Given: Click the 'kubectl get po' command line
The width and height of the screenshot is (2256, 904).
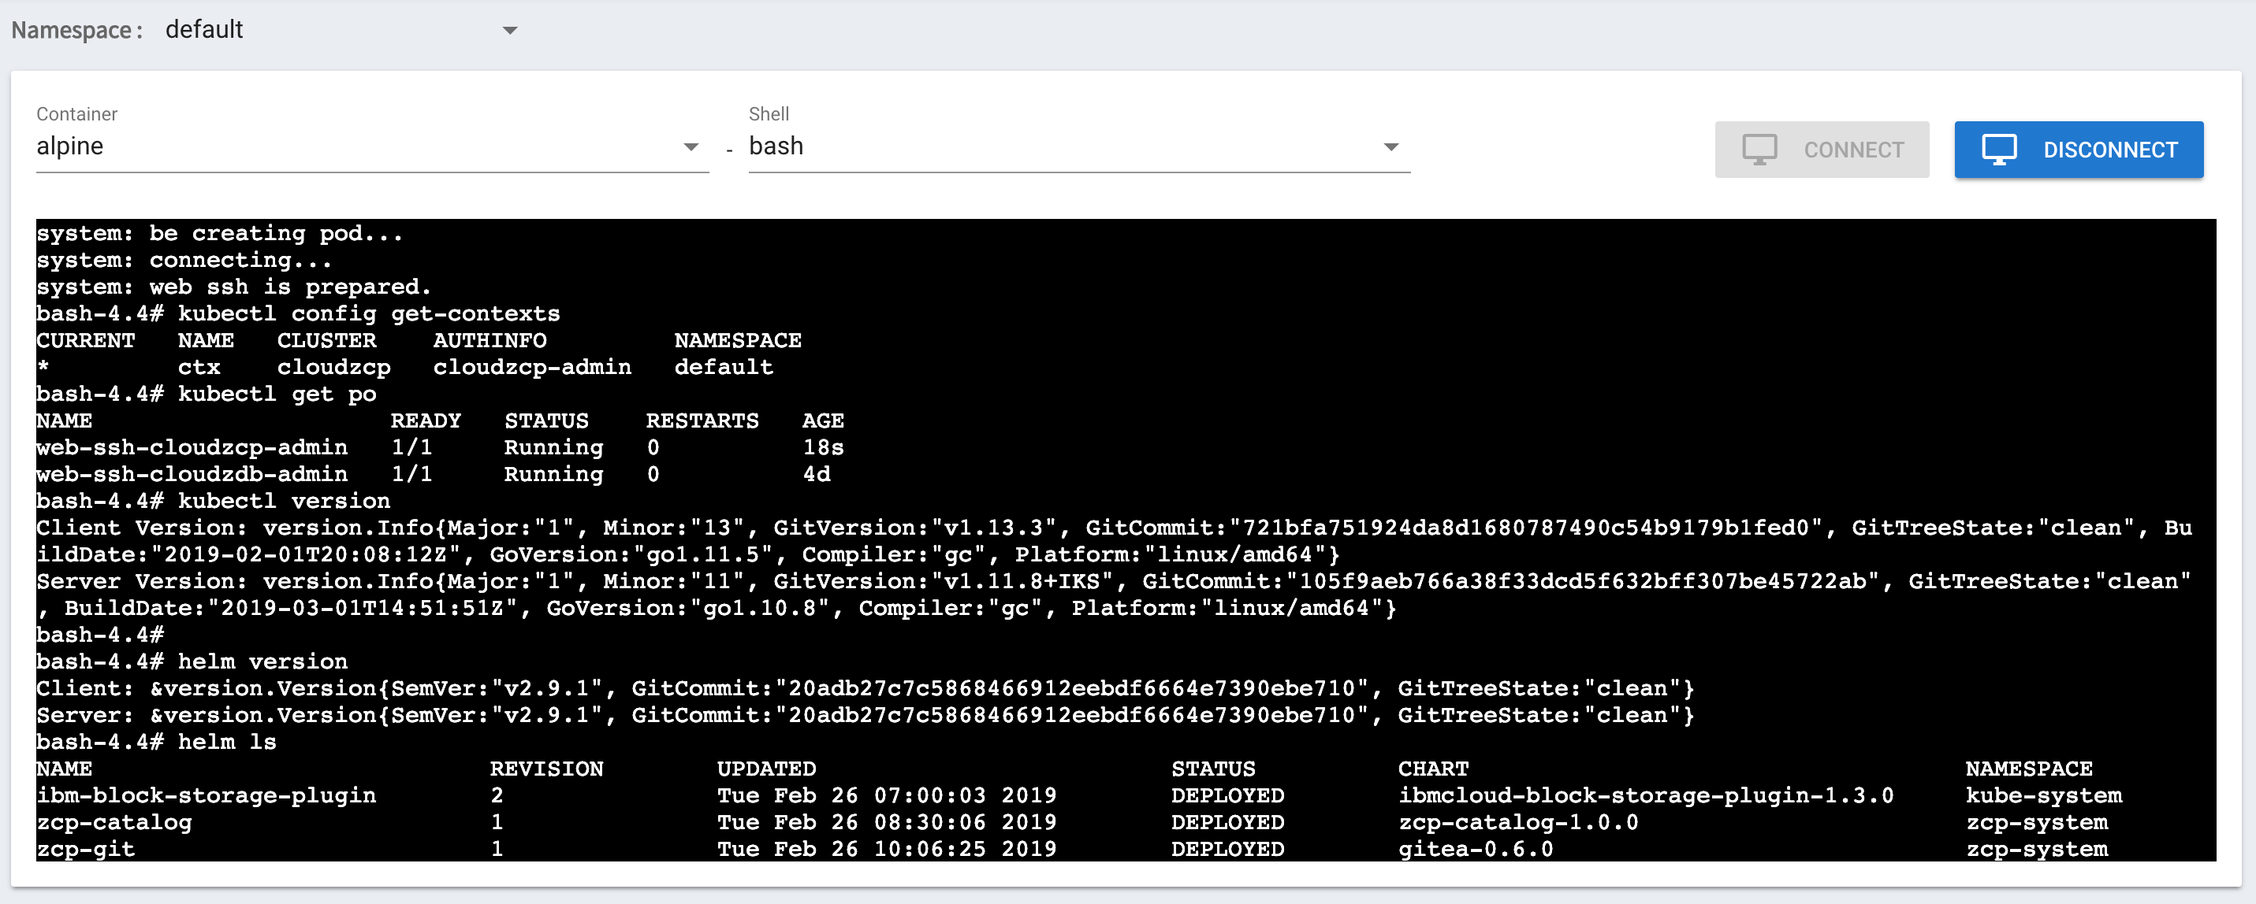Looking at the screenshot, I should [277, 394].
